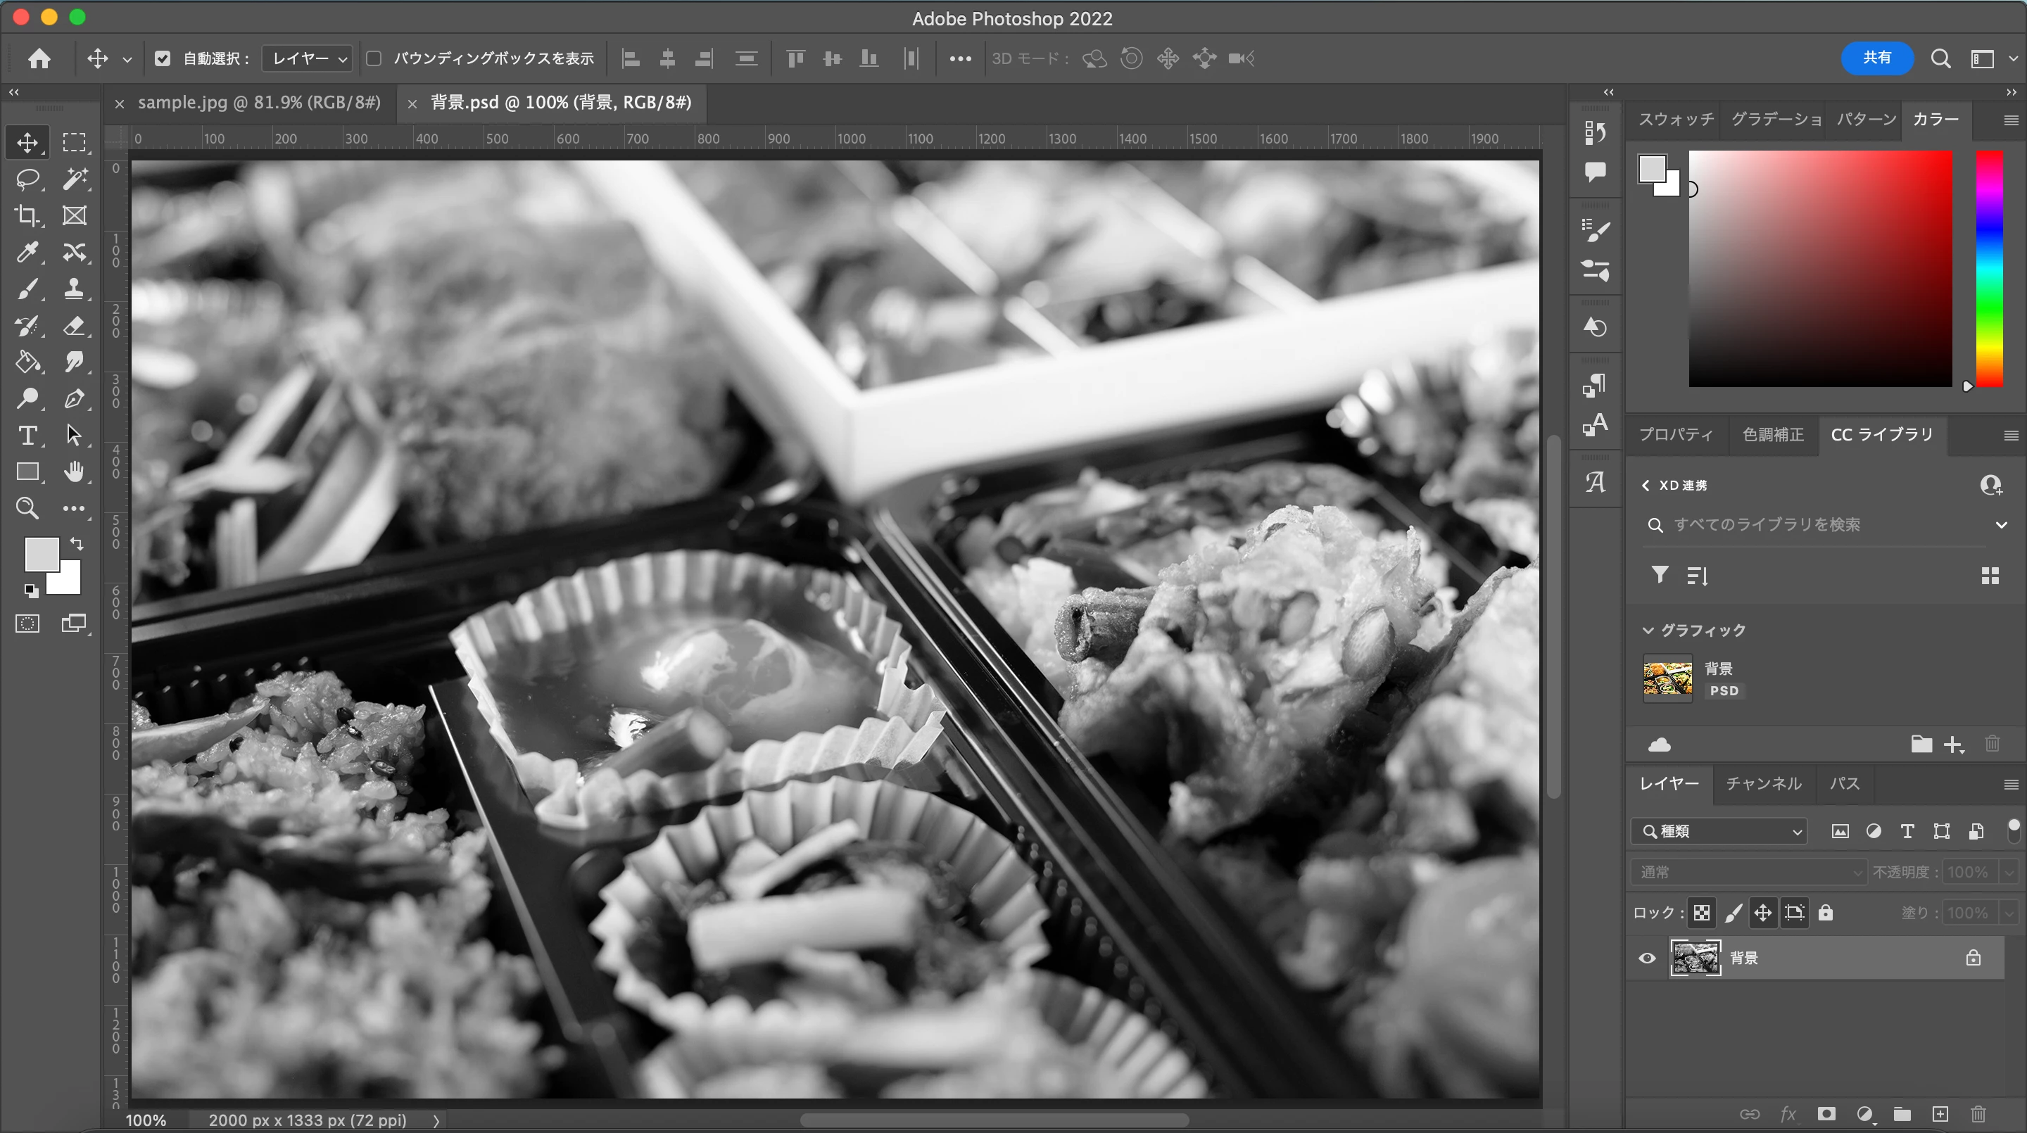Hide the 背景 layer with eye icon
The image size is (2027, 1133).
(1647, 958)
